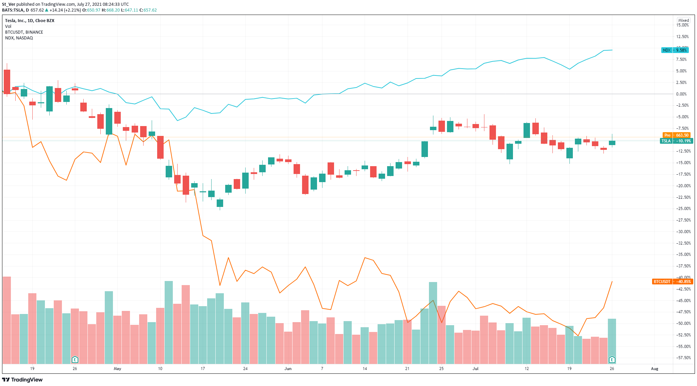Click the green up-triangle beside 657.62
Screen dimensions: 697x386
coord(47,10)
